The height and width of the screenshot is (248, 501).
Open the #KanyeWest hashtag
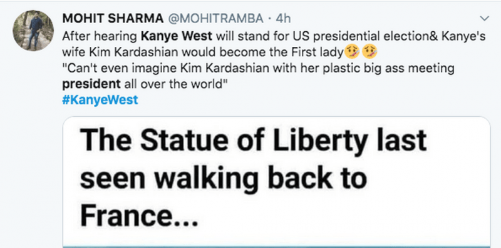(100, 100)
